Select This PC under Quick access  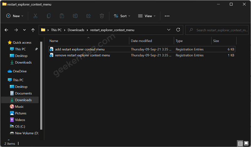tap(20, 49)
